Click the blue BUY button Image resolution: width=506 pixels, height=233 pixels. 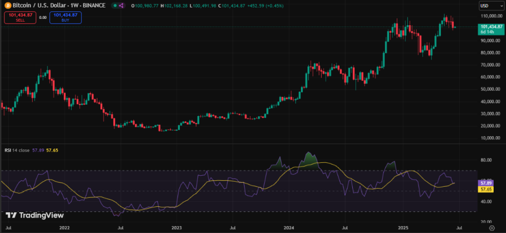pyautogui.click(x=66, y=17)
